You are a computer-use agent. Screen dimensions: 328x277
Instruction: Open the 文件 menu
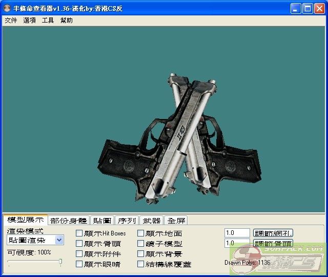point(11,21)
